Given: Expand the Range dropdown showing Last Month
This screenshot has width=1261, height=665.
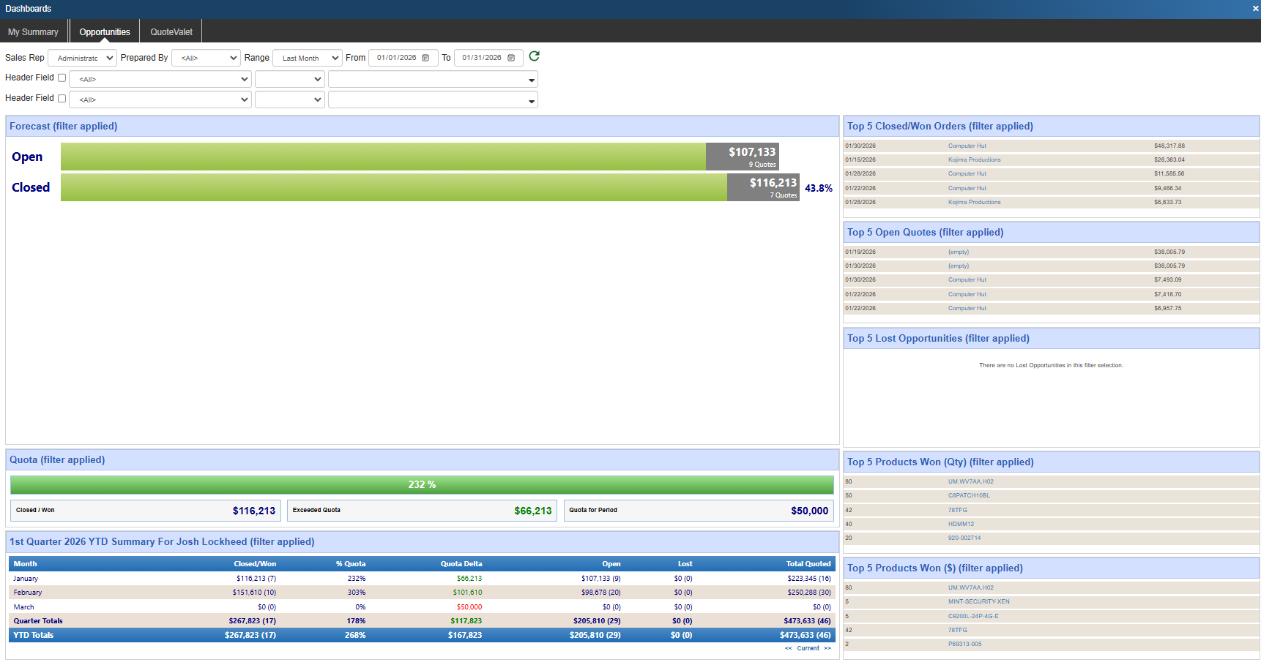Looking at the screenshot, I should click(307, 58).
